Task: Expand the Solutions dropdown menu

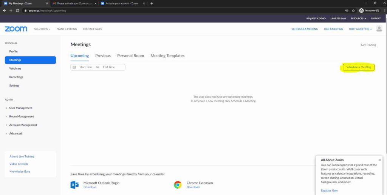Action: coord(42,29)
